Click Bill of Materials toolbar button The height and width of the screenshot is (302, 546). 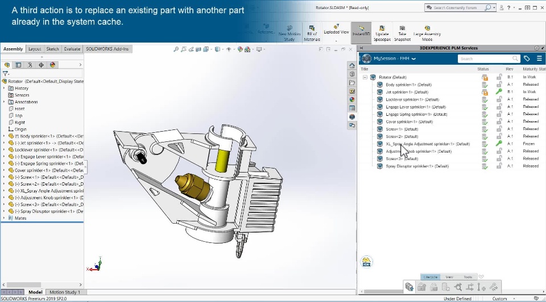click(x=312, y=33)
